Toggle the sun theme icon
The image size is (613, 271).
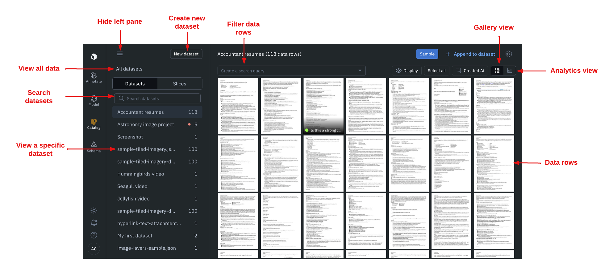pos(94,210)
